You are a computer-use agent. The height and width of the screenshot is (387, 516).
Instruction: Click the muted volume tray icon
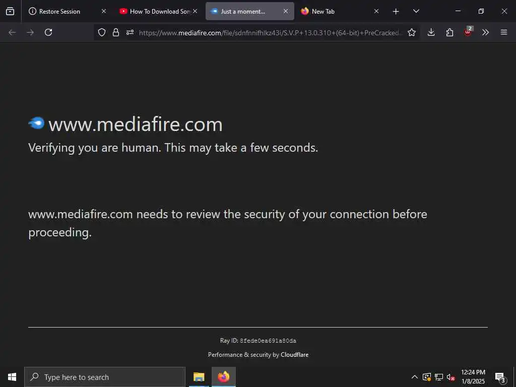click(451, 377)
